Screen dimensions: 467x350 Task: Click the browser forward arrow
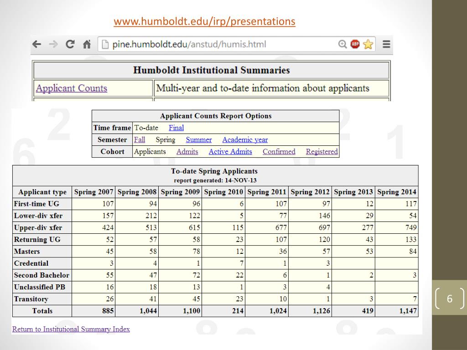click(x=53, y=44)
